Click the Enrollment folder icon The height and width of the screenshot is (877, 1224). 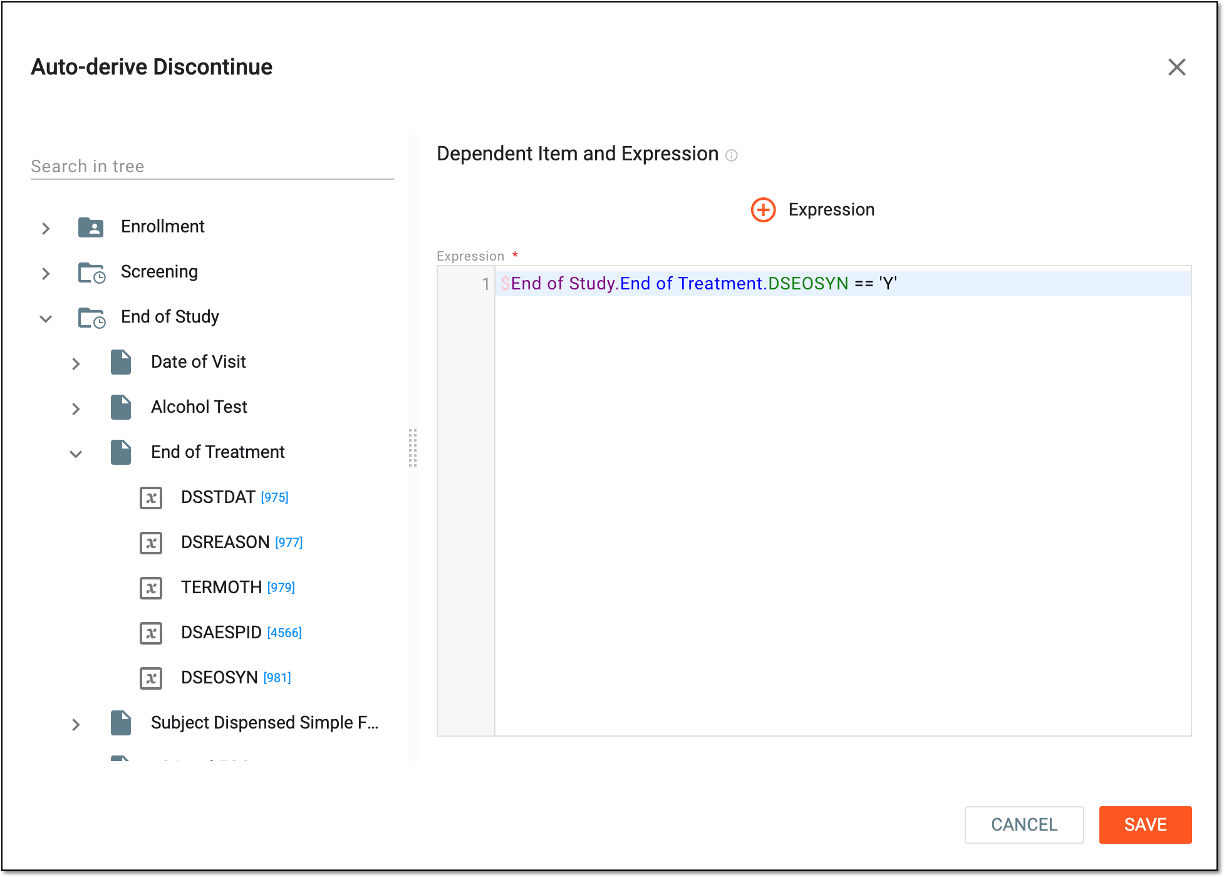click(91, 227)
